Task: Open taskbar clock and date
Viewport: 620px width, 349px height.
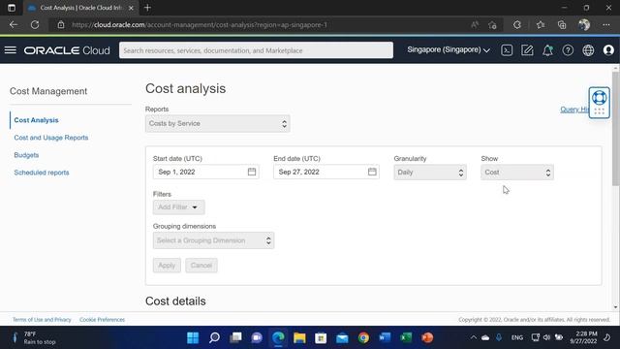Action: pyautogui.click(x=583, y=337)
